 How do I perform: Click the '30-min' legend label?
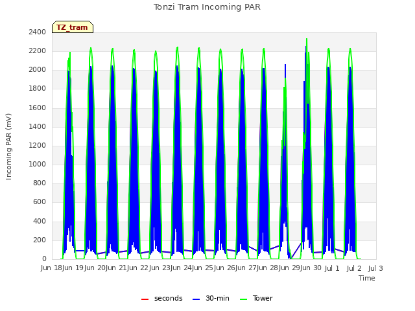click(217, 298)
